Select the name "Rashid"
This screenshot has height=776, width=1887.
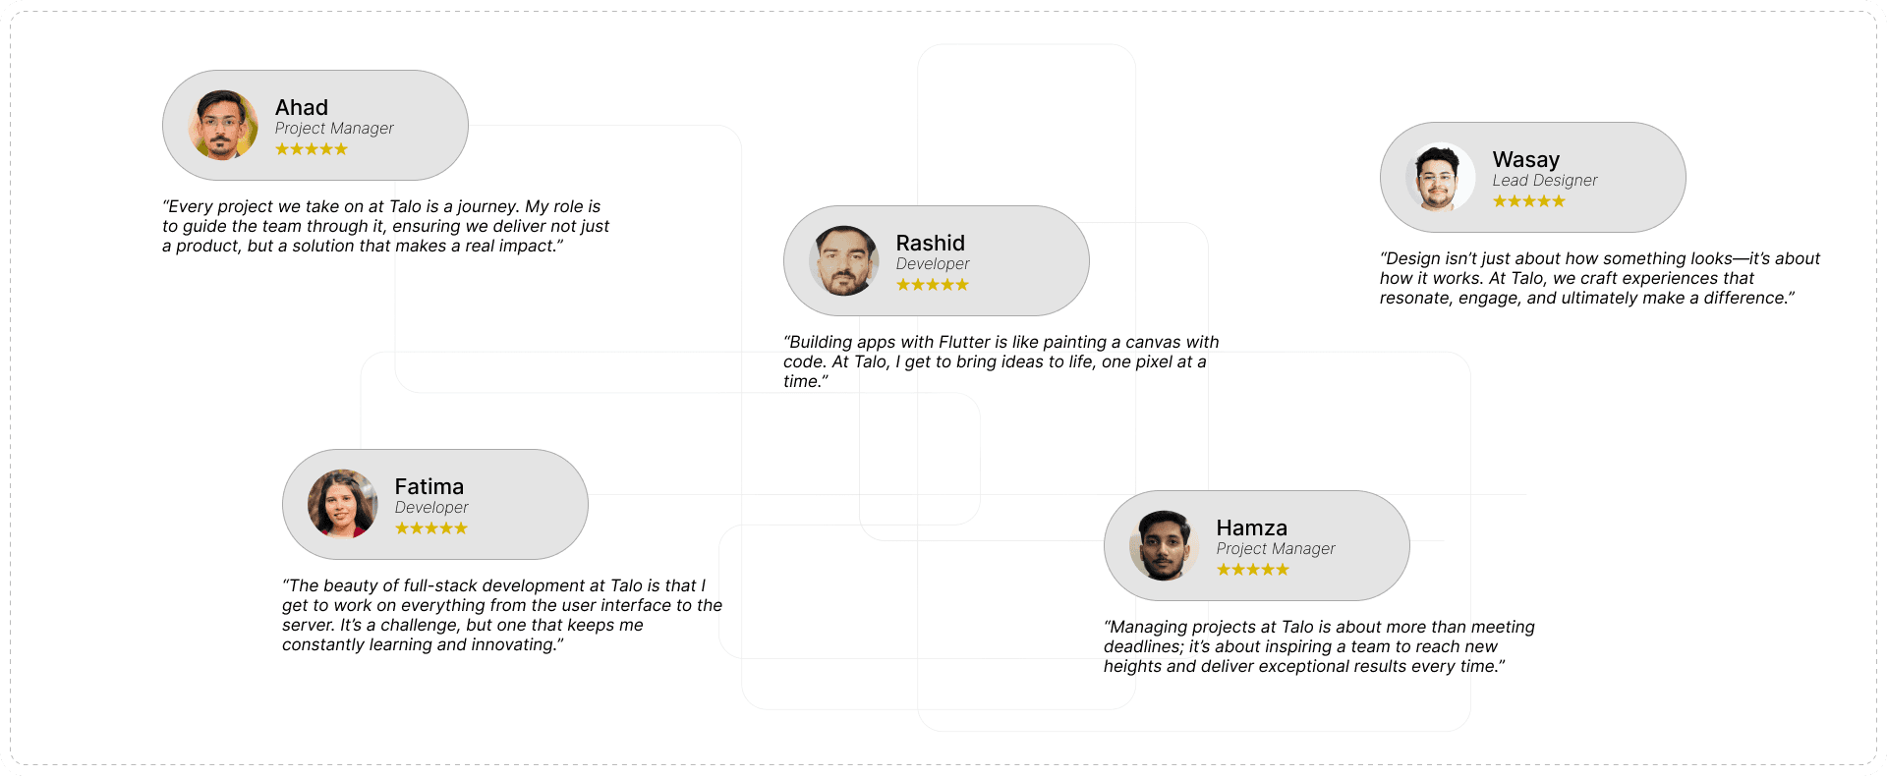coord(931,243)
